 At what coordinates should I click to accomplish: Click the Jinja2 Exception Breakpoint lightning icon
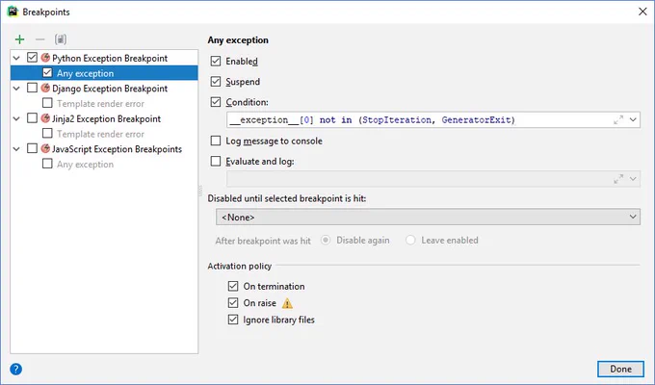[45, 118]
